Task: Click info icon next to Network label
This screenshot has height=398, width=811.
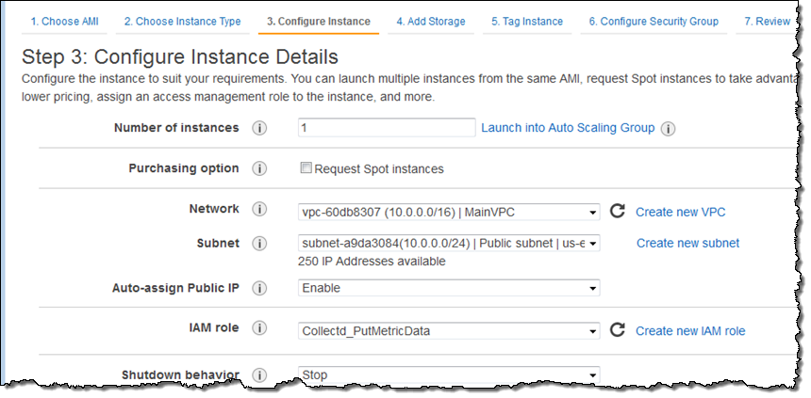Action: click(259, 210)
